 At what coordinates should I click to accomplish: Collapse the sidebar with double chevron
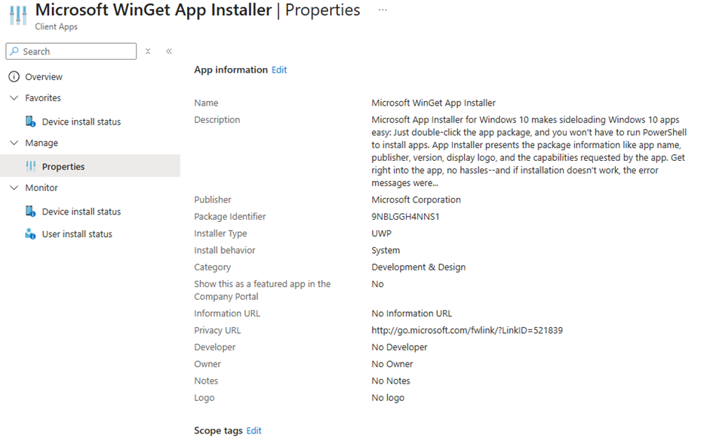pyautogui.click(x=169, y=51)
